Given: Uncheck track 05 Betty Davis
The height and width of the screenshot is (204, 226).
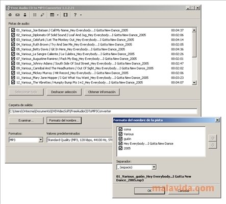Looking at the screenshot, I should (x=13, y=49).
